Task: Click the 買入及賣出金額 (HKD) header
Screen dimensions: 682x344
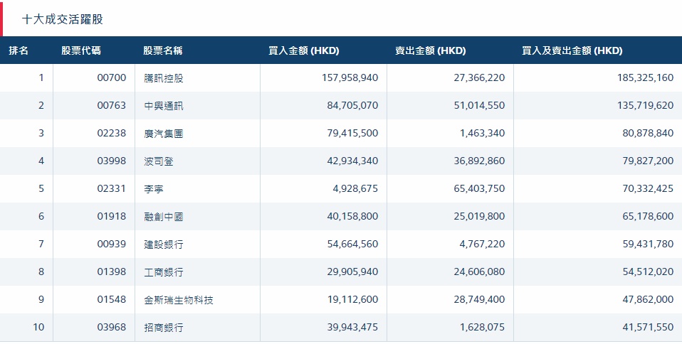Action: pos(572,50)
